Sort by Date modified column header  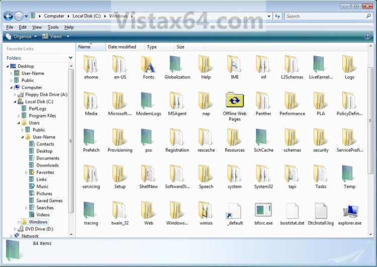[125, 47]
